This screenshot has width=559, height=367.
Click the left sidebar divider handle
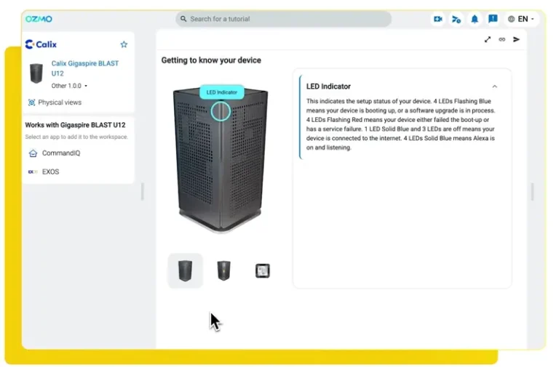pyautogui.click(x=142, y=192)
